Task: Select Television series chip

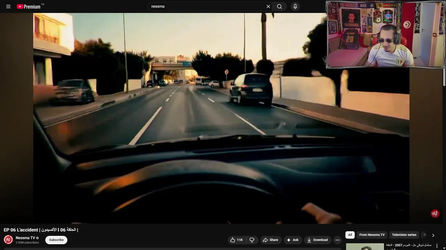Action: [x=404, y=235]
